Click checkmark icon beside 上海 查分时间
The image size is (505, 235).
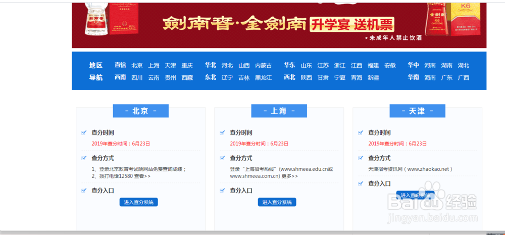(222, 132)
